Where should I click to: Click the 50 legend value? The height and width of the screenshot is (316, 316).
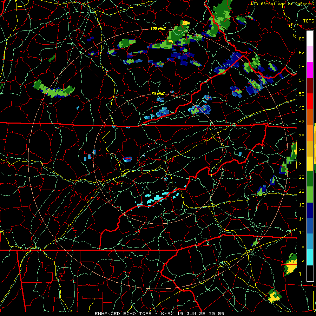point(302,94)
